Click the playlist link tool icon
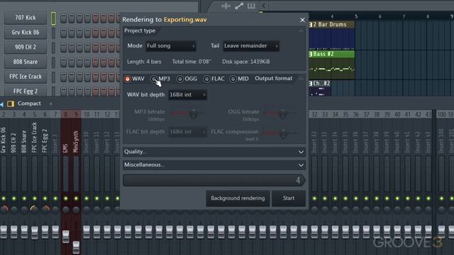454x255 pixels. [x=239, y=6]
